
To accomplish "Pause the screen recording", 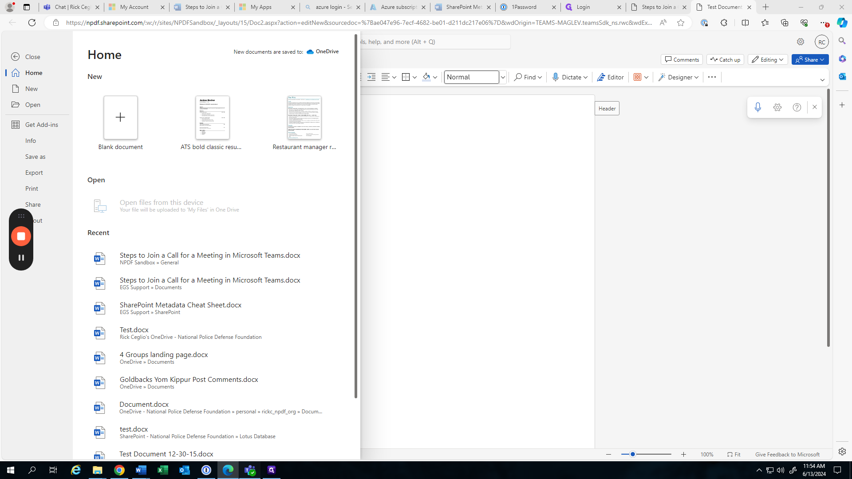I will coord(21,258).
